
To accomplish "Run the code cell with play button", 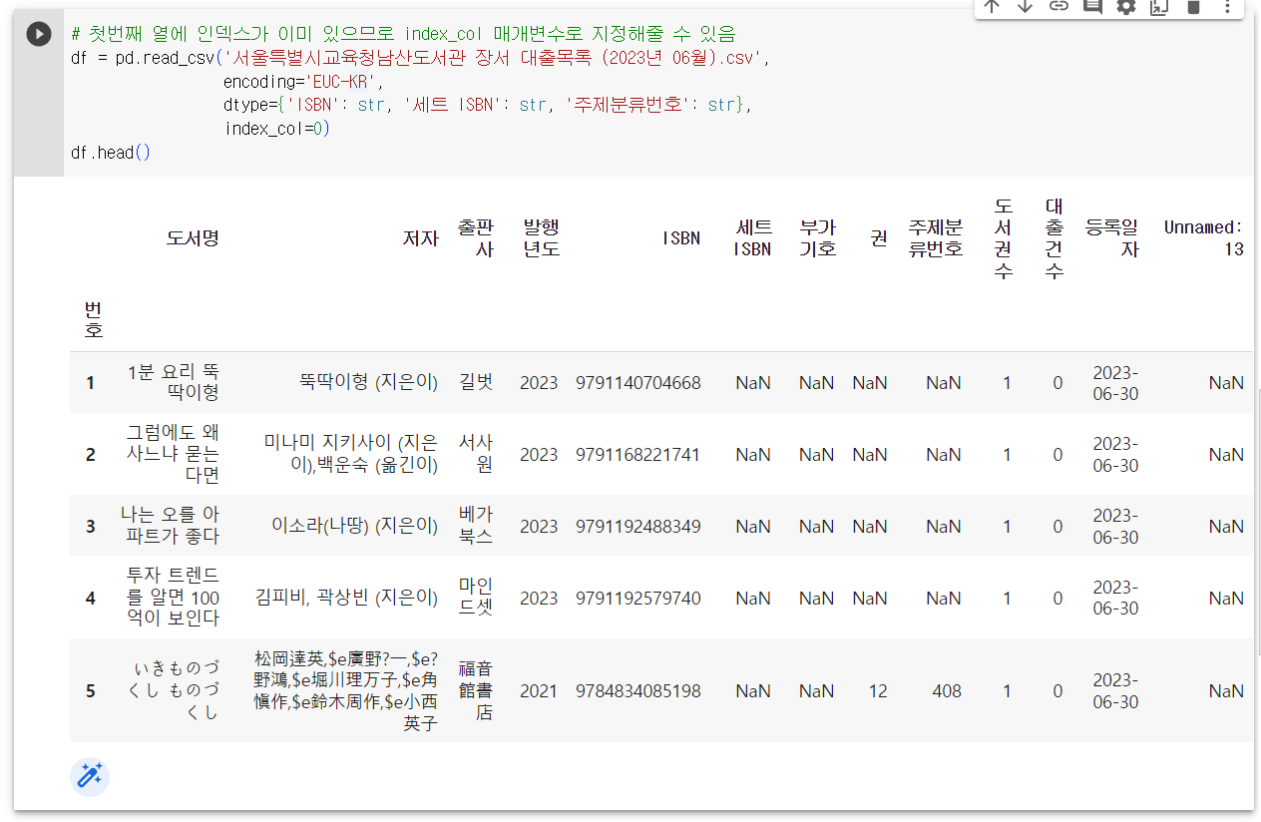I will click(x=39, y=33).
